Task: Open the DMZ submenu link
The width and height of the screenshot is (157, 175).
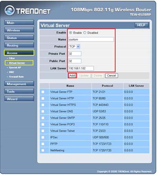Action: click(x=11, y=72)
